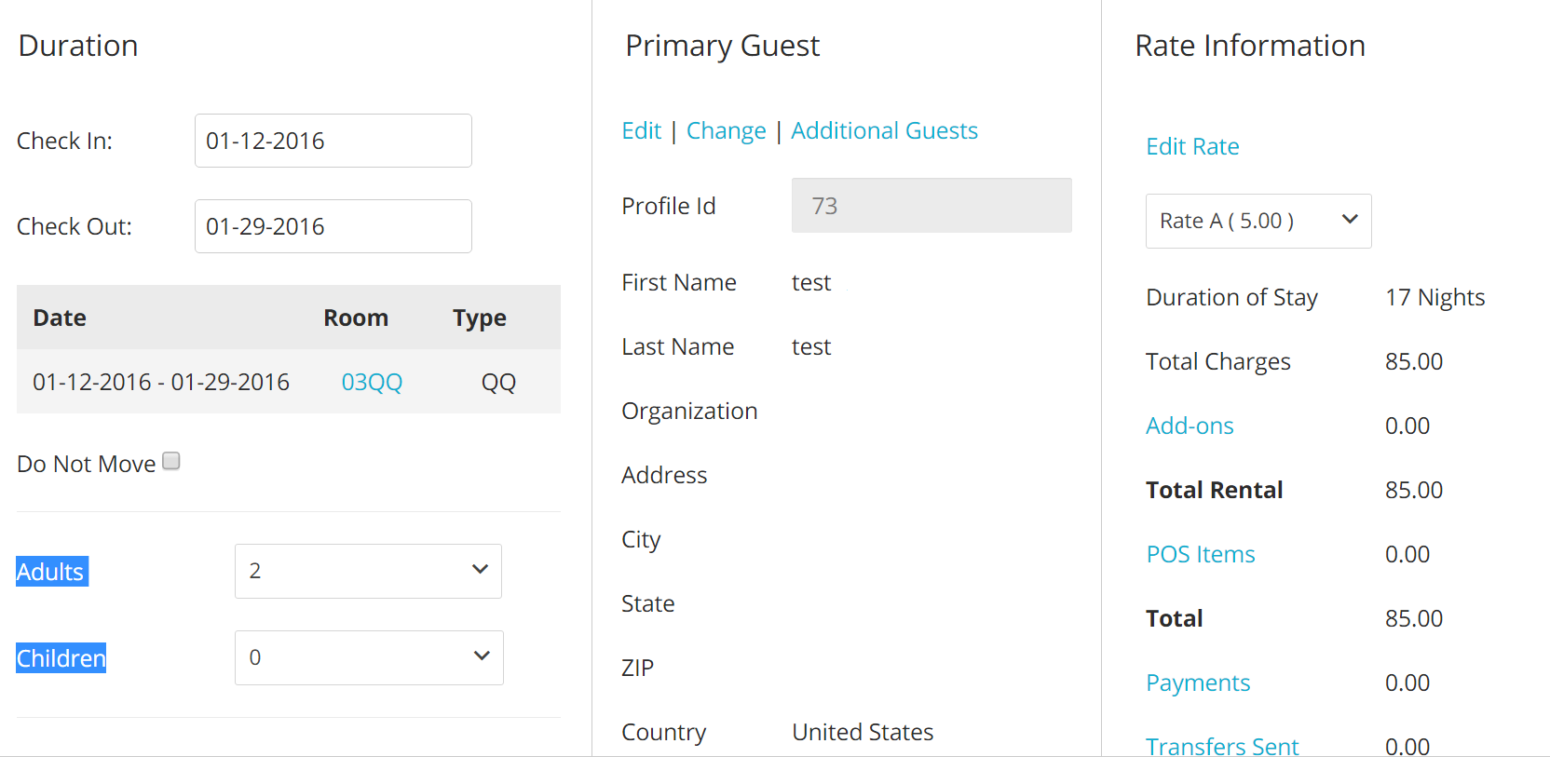
Task: Click the Check In date field
Action: point(333,141)
